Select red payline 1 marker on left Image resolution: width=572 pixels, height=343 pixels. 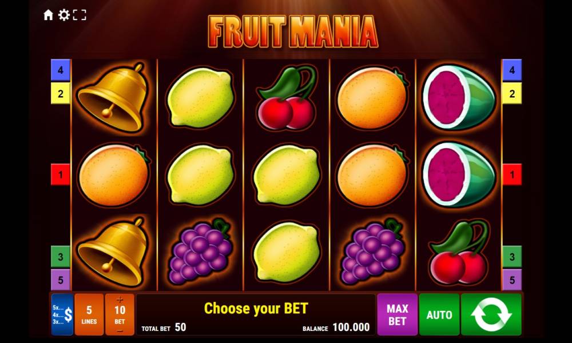point(60,174)
